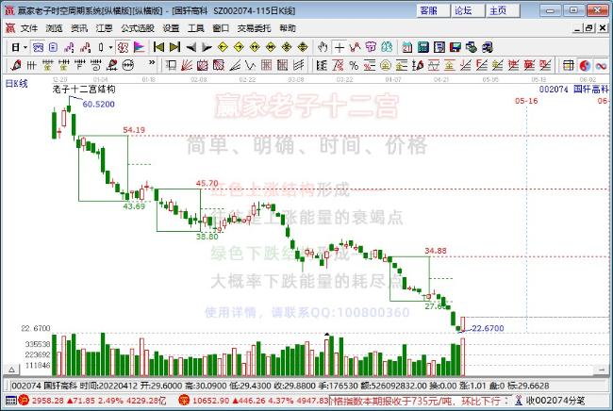
Task: Click the 335538 volume axis value
Action: pyautogui.click(x=38, y=344)
